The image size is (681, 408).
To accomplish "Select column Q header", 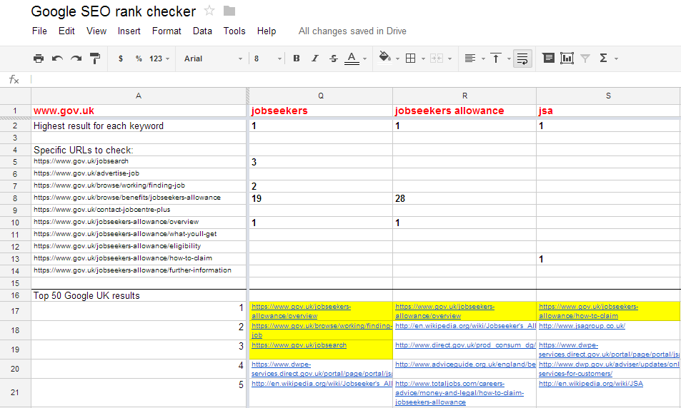I will (321, 96).
